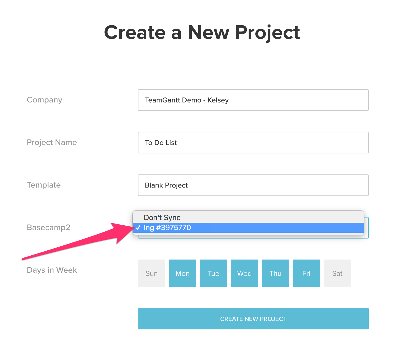Disable Wed in Days in Week
The height and width of the screenshot is (352, 418).
[244, 273]
